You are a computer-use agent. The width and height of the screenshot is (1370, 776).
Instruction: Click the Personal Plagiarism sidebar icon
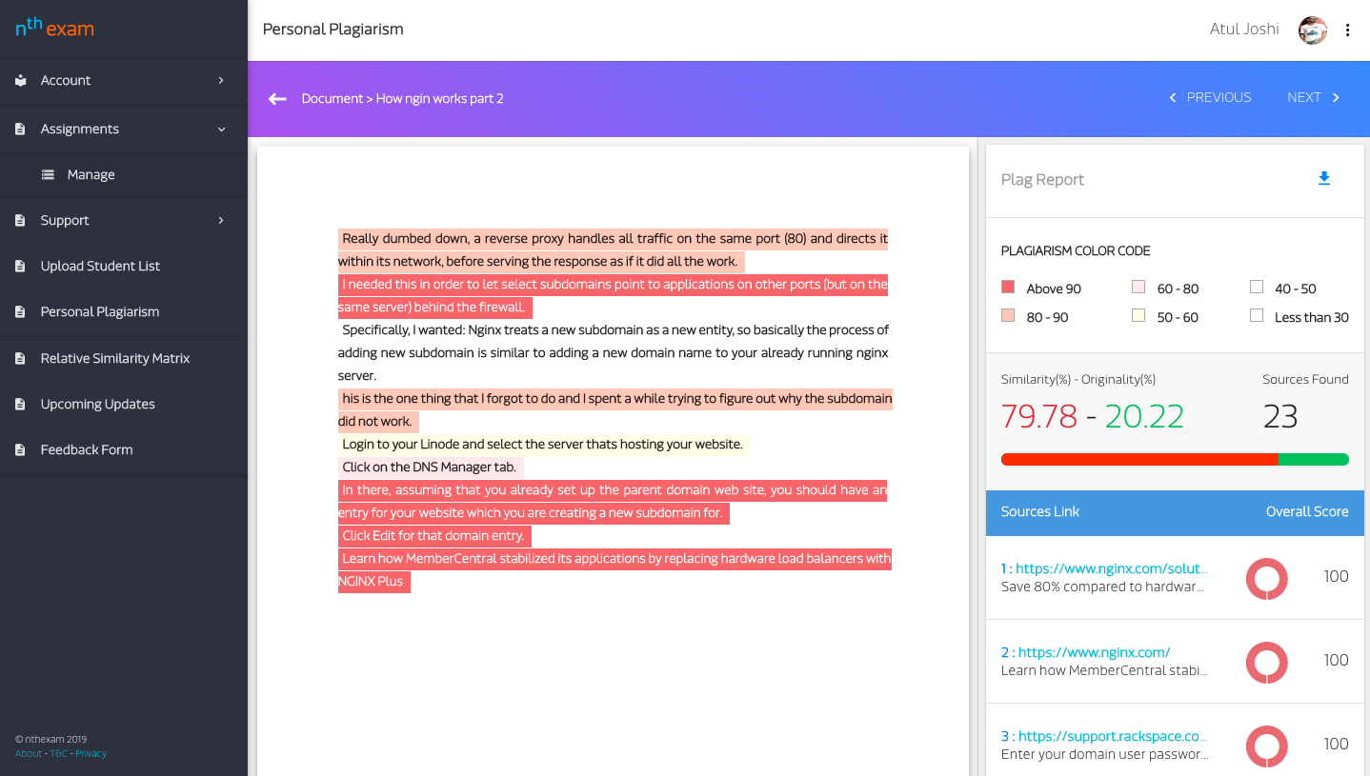tap(20, 312)
